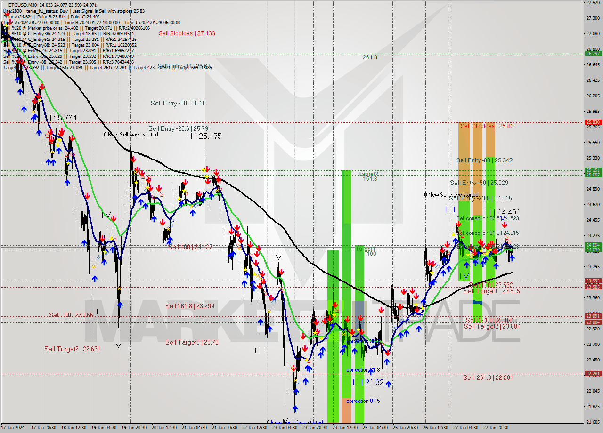Select the red 25.830 price tag
The width and height of the screenshot is (603, 433).
[x=593, y=122]
